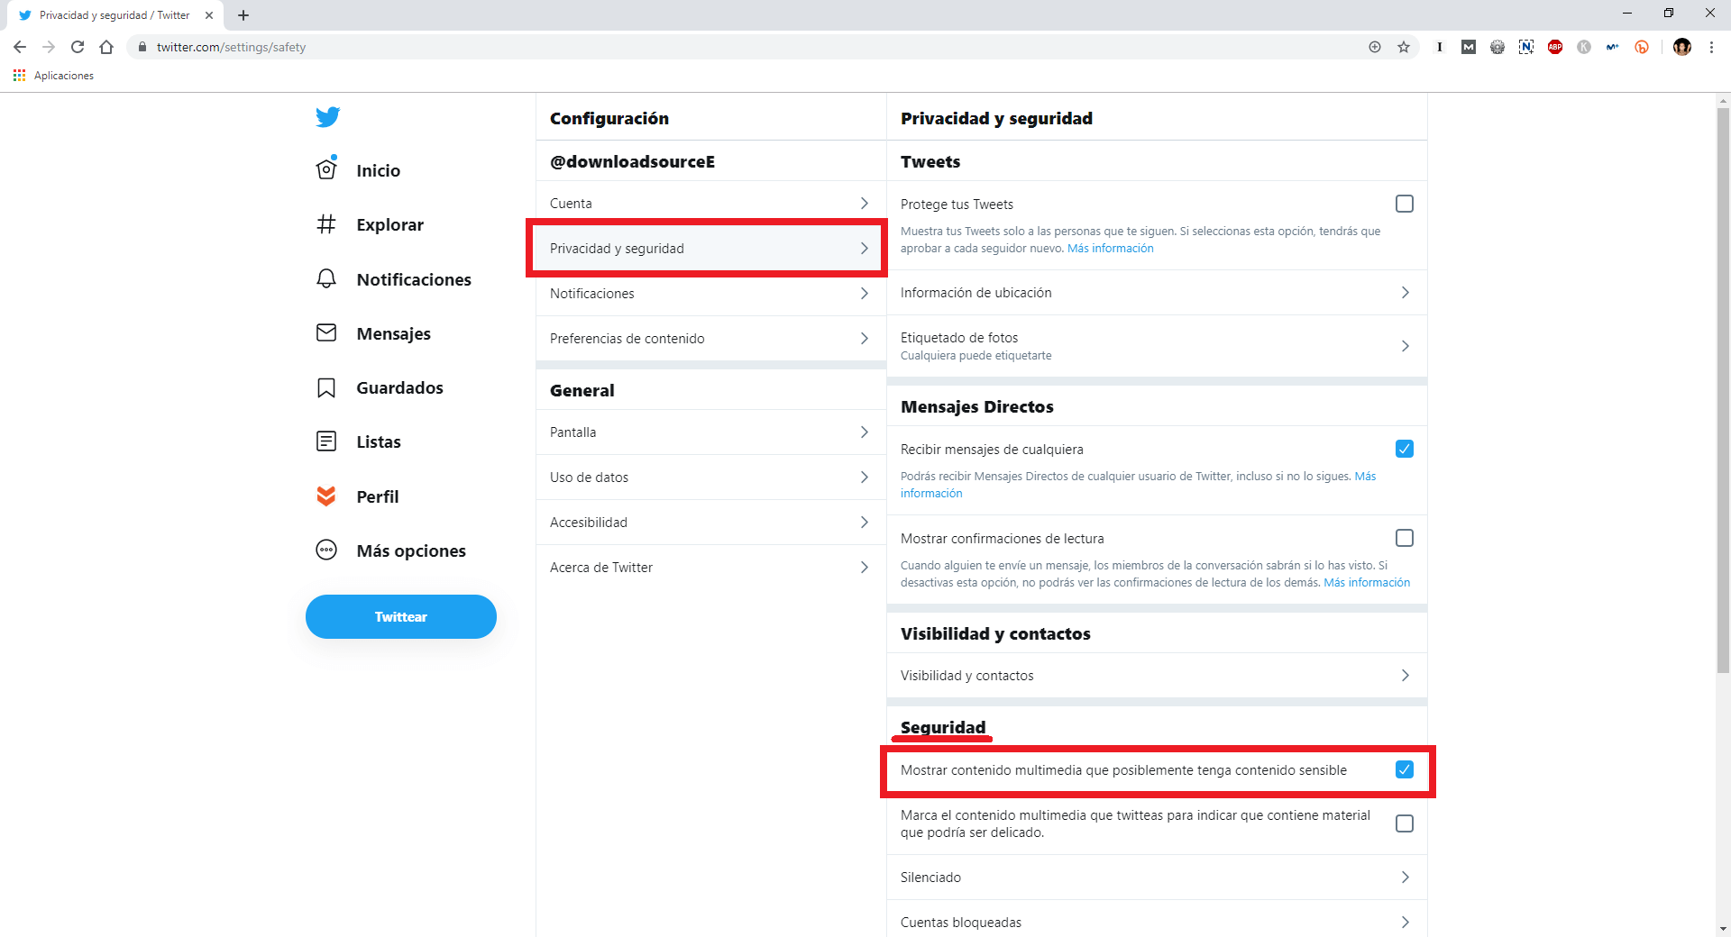1731x937 pixels.
Task: Click the Listas icon
Action: click(326, 441)
